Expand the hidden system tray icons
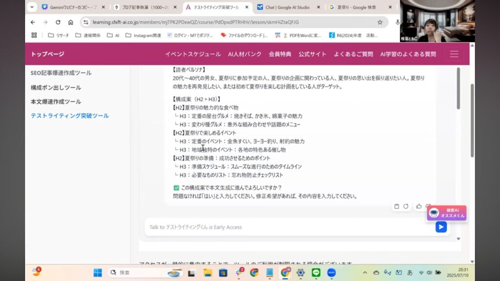 pyautogui.click(x=365, y=273)
